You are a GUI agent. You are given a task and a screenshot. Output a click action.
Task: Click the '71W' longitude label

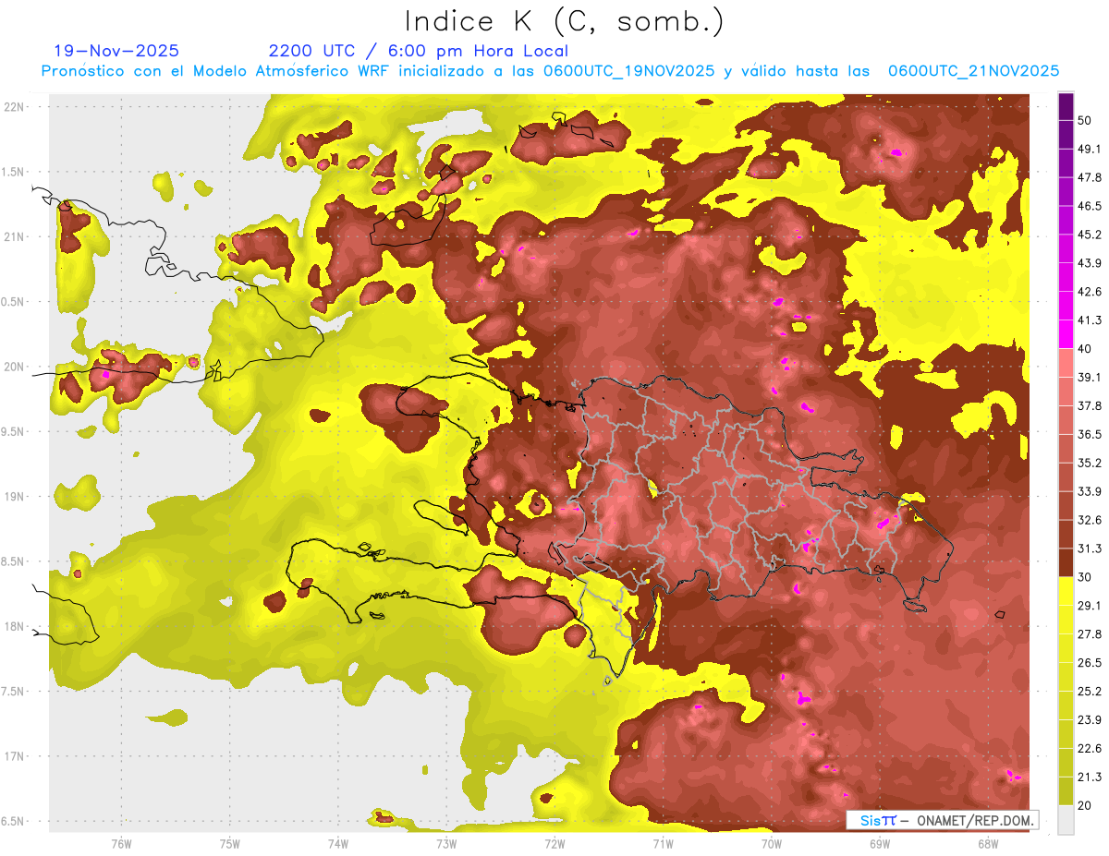click(663, 843)
